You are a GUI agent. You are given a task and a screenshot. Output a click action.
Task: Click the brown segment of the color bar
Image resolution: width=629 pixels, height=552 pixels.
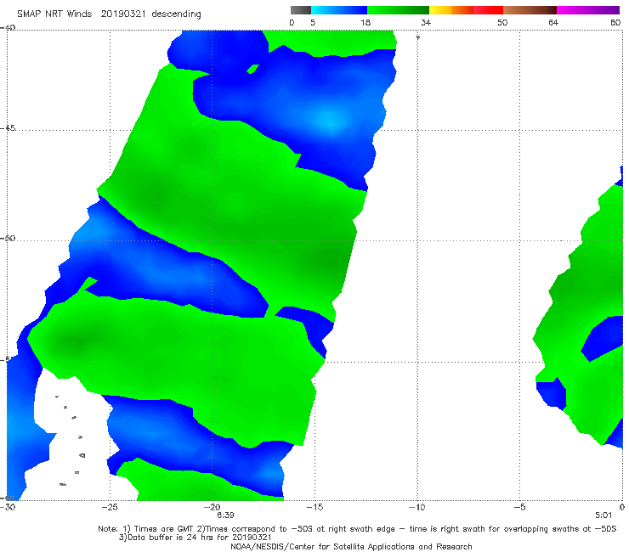530,10
